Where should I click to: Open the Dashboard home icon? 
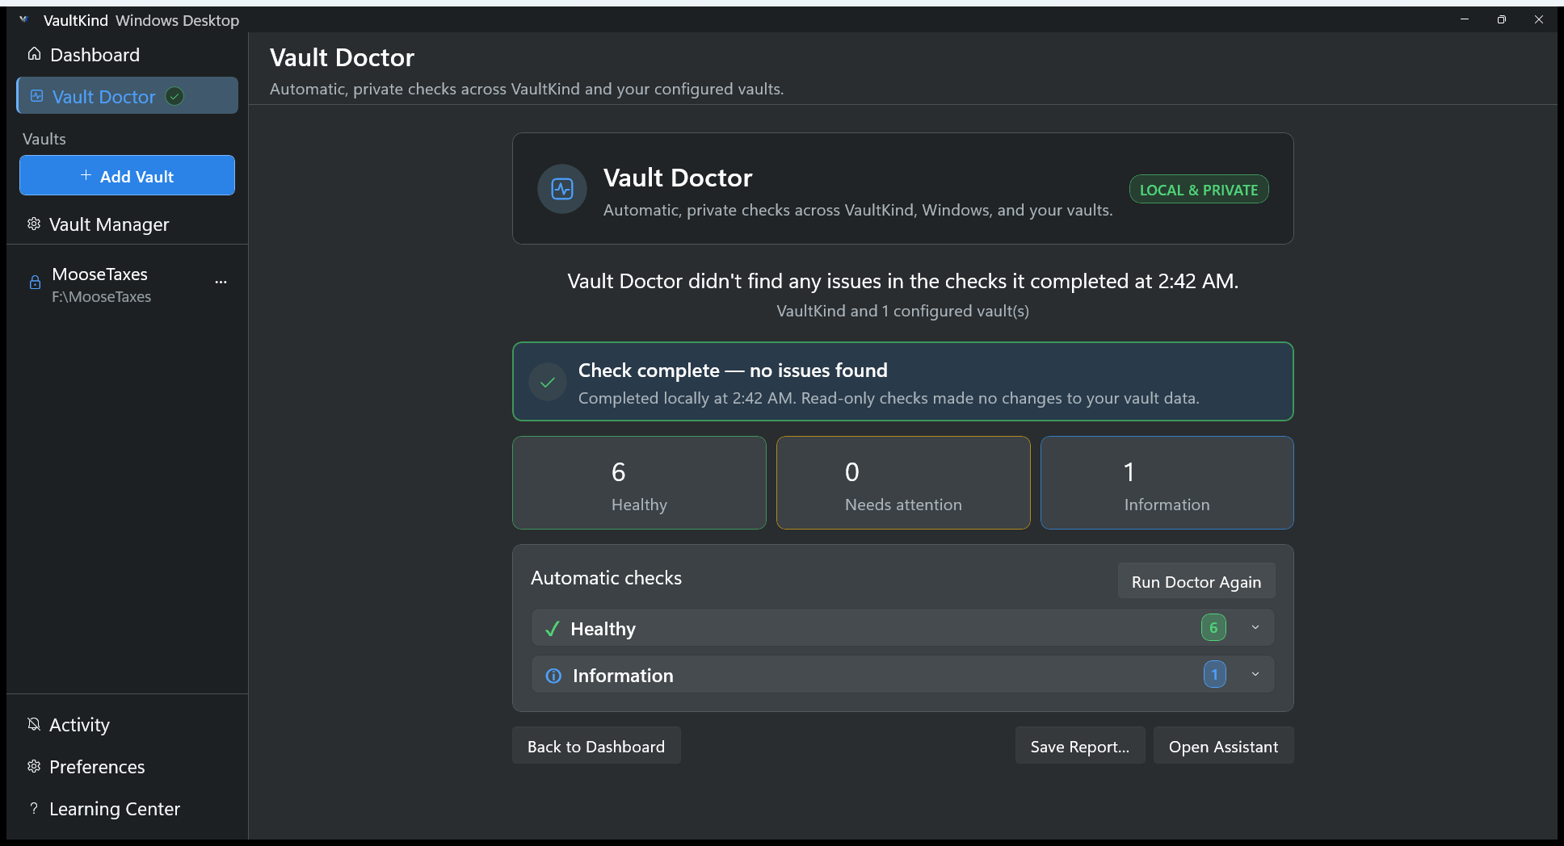34,54
